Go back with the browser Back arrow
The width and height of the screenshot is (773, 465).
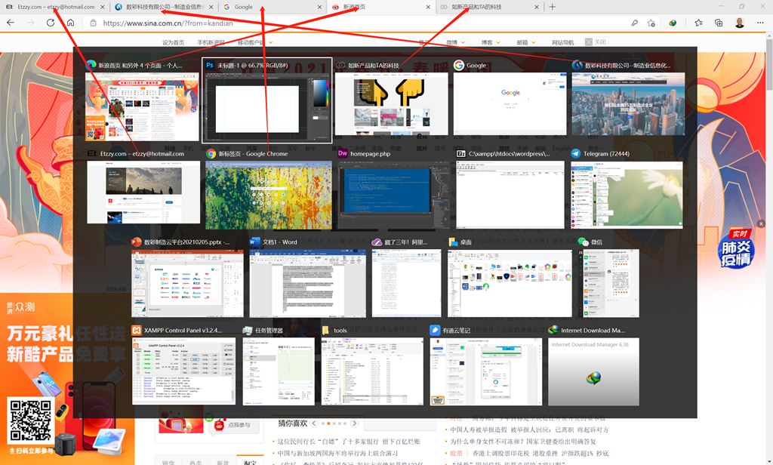pyautogui.click(x=11, y=23)
